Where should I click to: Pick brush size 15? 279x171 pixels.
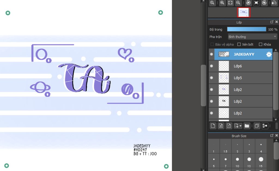[261, 161]
